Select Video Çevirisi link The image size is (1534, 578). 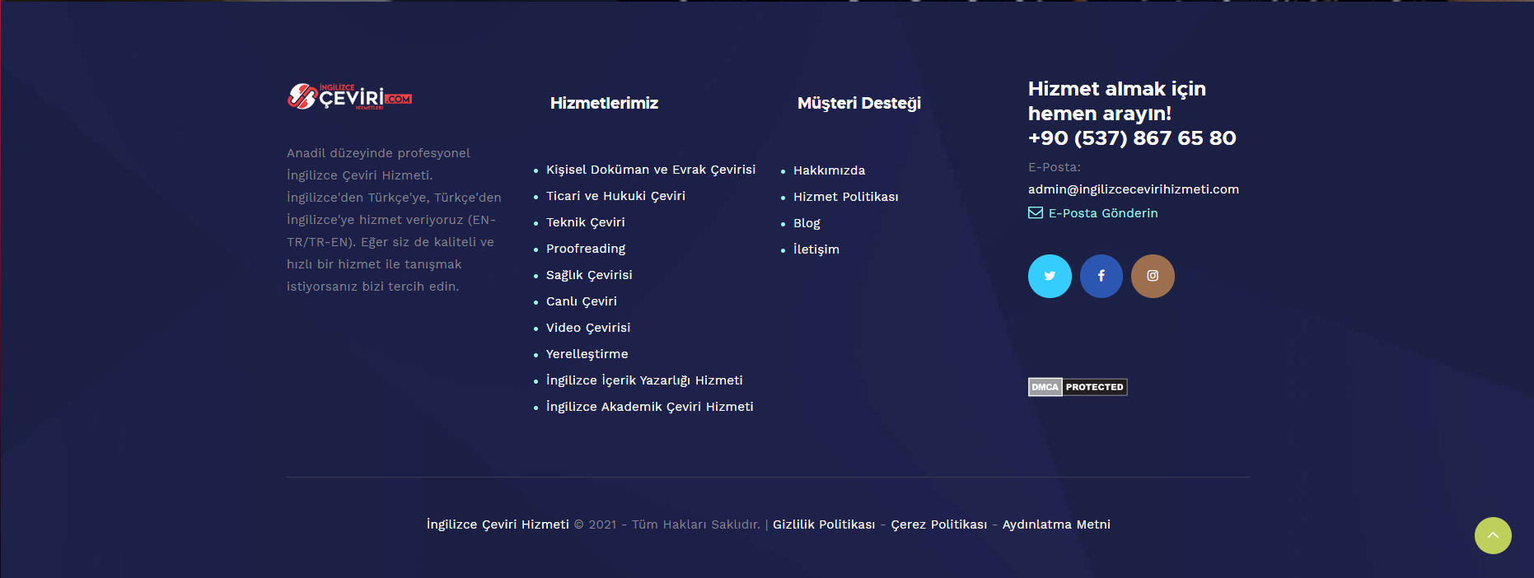[588, 328]
